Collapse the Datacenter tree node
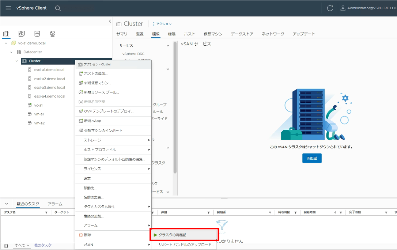Image resolution: width=397 pixels, height=250 pixels. pyautogui.click(x=11, y=52)
